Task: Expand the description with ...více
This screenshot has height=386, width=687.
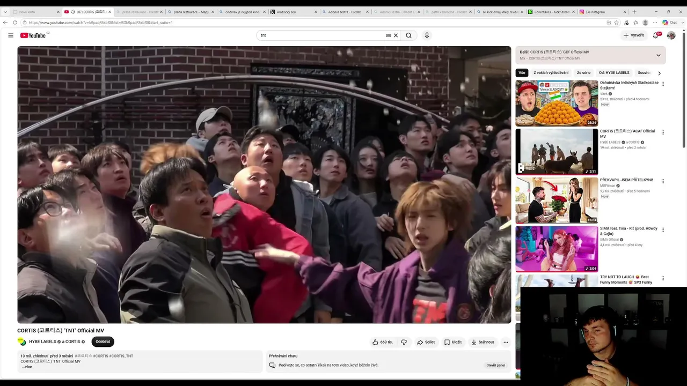Action: pyautogui.click(x=27, y=367)
